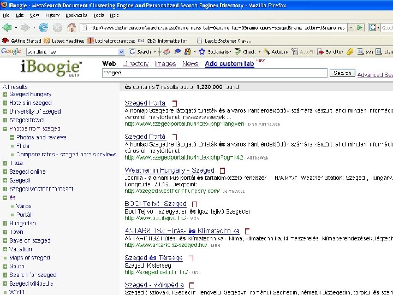Expand the Save on szeged cluster
The height and width of the screenshot is (295, 393).
pyautogui.click(x=5, y=240)
